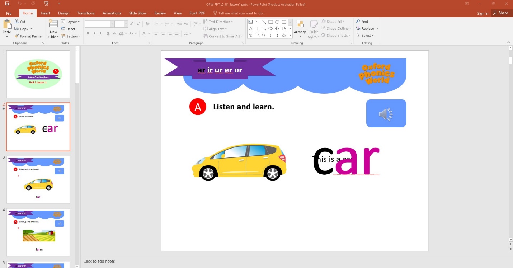Screen dimensions: 513x268
Task: Open the Shape Outline dropdown
Action: (336, 28)
